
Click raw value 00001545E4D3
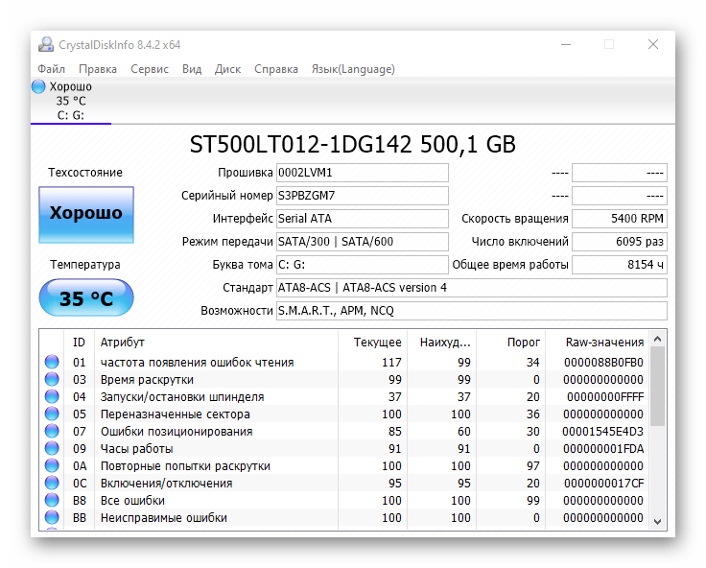click(602, 431)
